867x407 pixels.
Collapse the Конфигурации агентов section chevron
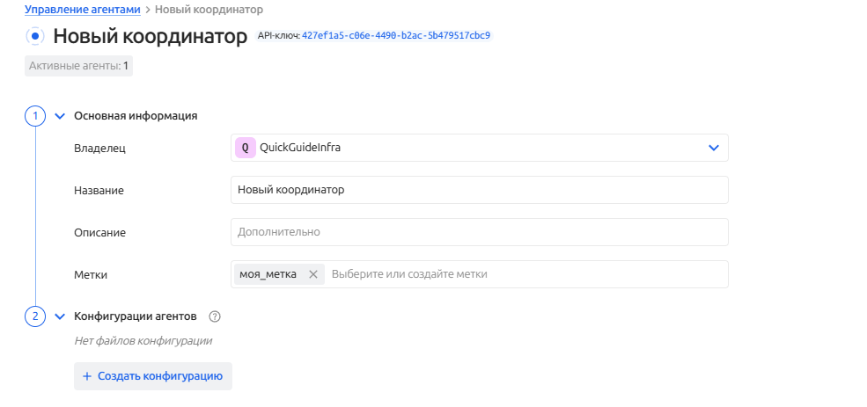(60, 316)
